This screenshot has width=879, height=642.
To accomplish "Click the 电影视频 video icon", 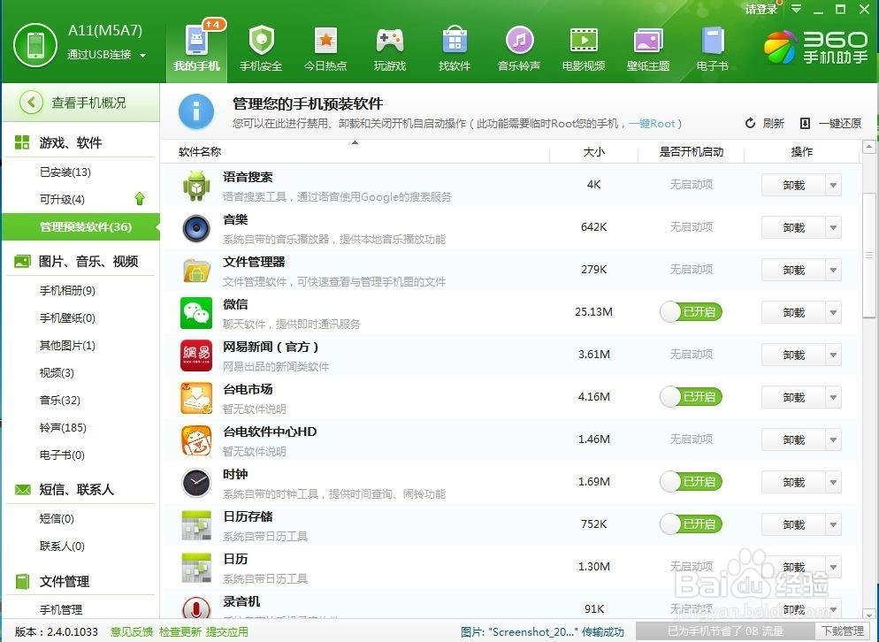I will tap(583, 42).
